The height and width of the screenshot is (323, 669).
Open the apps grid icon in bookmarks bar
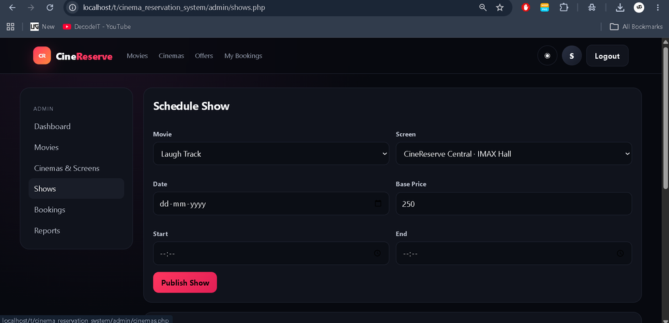pos(10,26)
